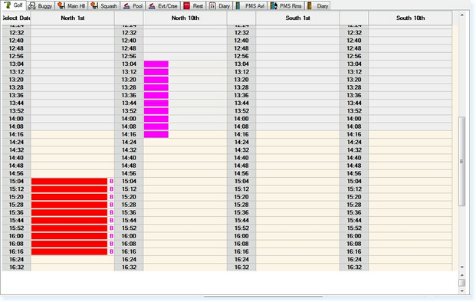This screenshot has width=476, height=302.
Task: Select the red booking at 16:00 North 1st
Action: [x=69, y=236]
